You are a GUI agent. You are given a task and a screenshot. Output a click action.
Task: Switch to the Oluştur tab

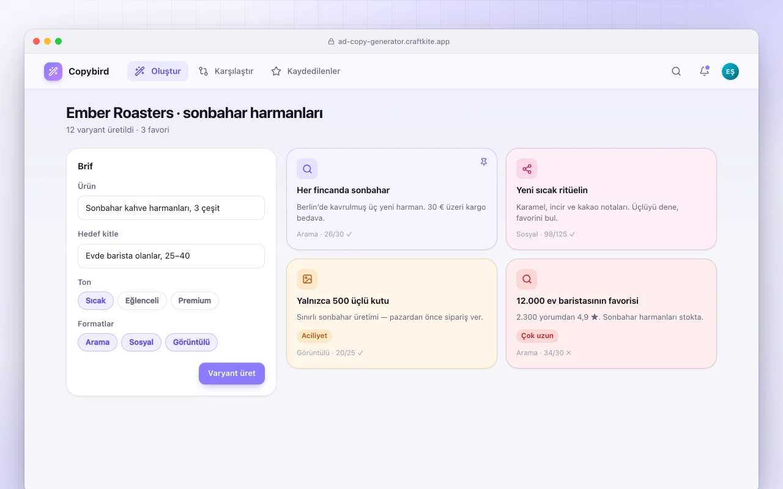coord(158,72)
